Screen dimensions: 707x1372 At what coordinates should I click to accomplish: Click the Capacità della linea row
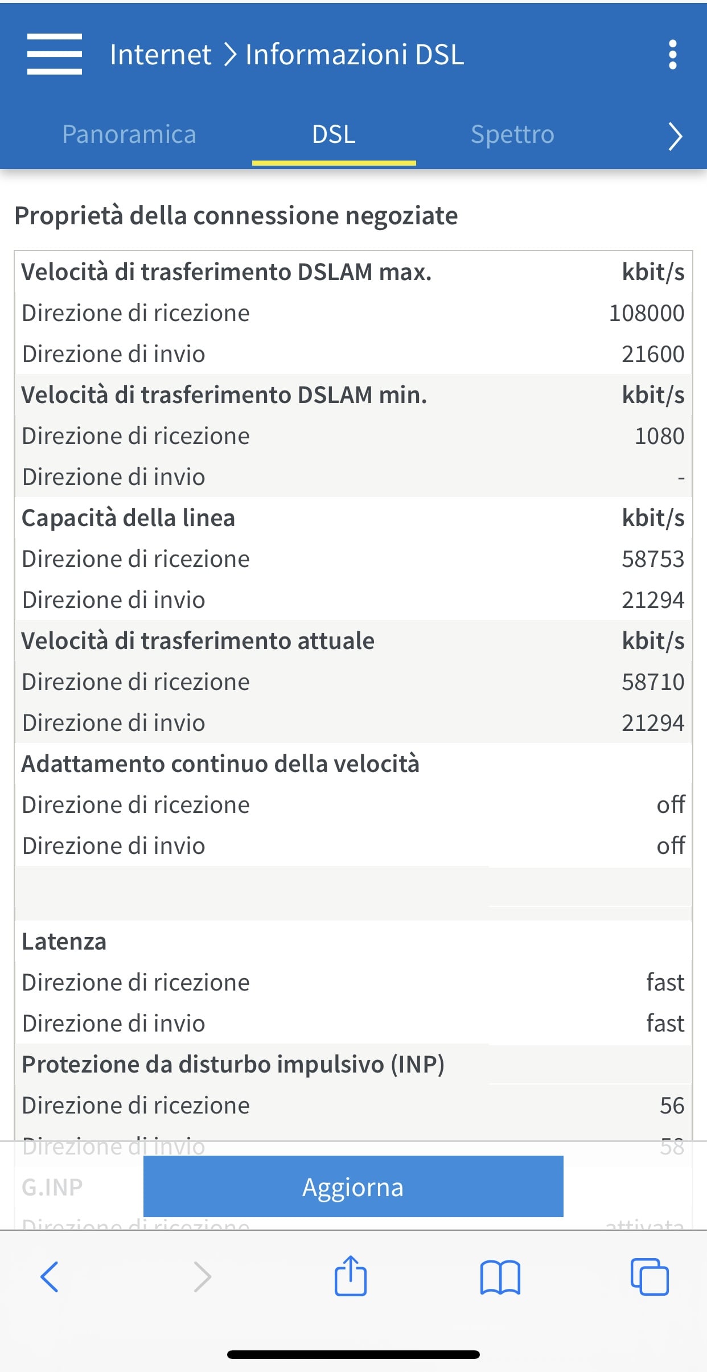pyautogui.click(x=129, y=518)
